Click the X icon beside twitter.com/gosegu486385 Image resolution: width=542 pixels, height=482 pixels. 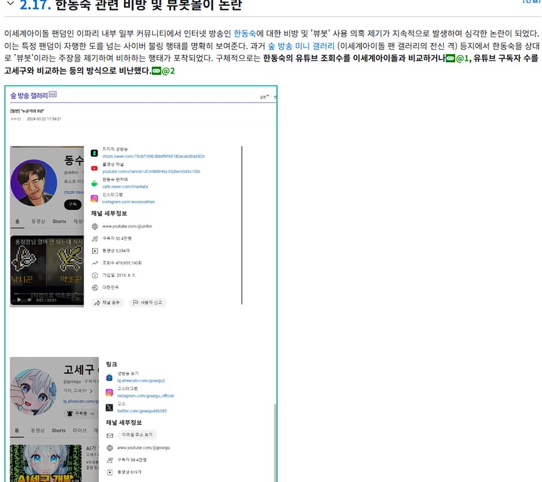pyautogui.click(x=109, y=408)
